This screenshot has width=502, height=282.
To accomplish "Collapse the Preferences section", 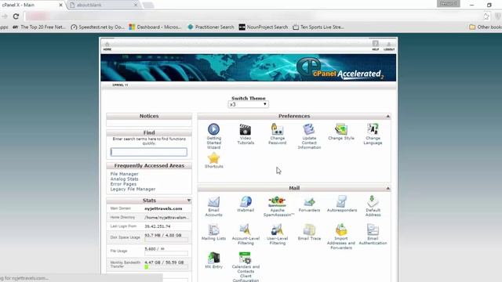I will (x=387, y=116).
